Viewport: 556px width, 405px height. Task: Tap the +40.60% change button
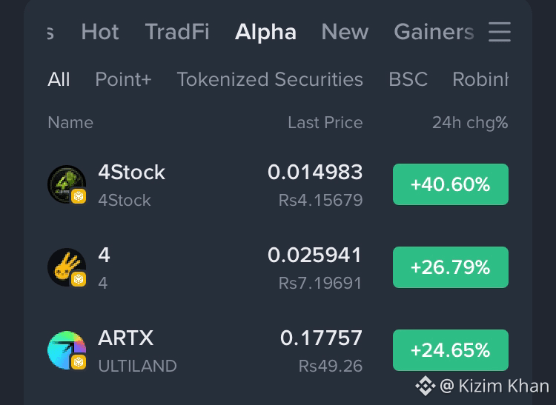451,184
